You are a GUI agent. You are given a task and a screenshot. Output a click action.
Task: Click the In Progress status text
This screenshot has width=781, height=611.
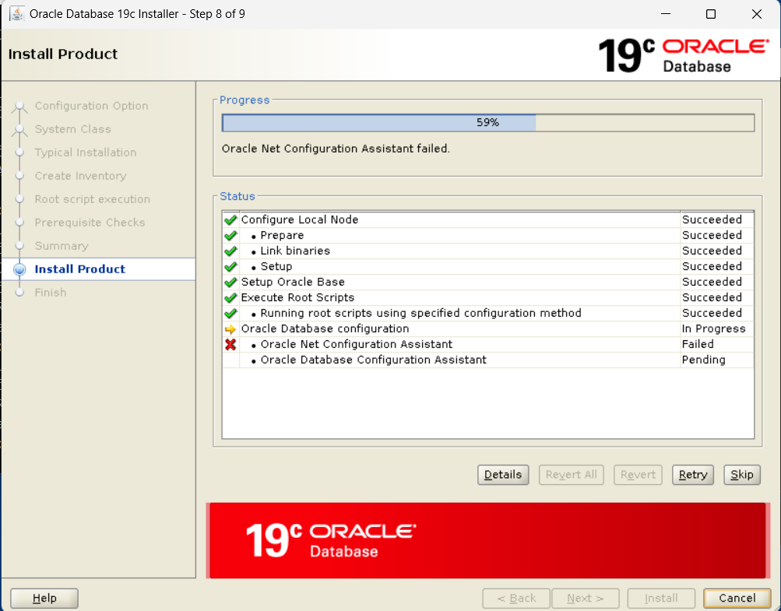point(713,328)
